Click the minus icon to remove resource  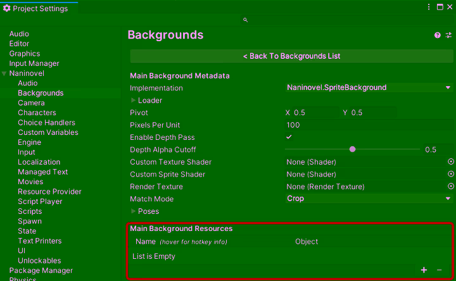[x=440, y=270]
